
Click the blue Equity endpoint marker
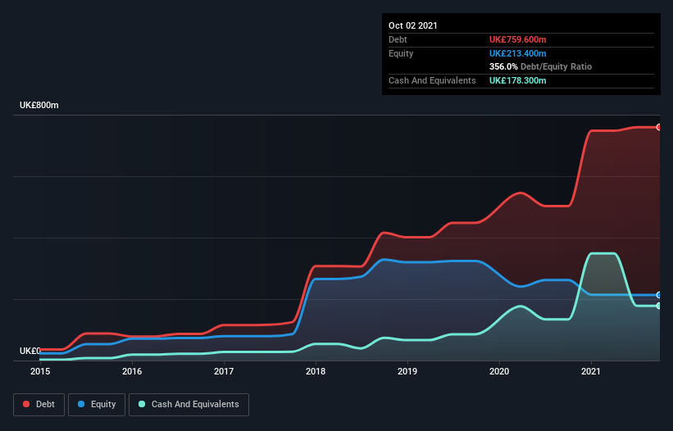click(659, 295)
